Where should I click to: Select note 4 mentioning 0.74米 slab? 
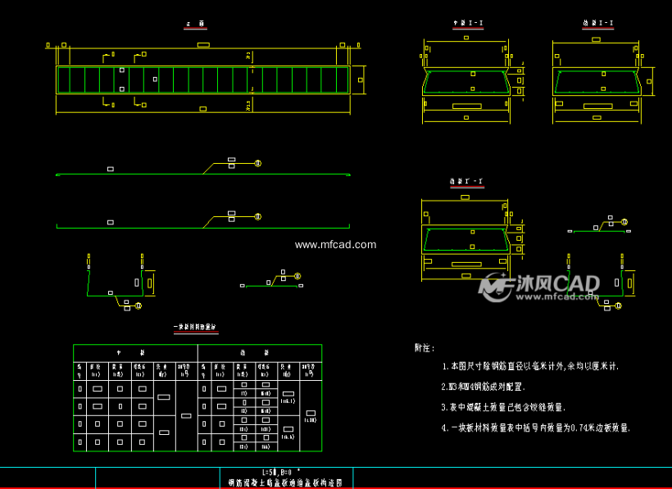[536, 428]
